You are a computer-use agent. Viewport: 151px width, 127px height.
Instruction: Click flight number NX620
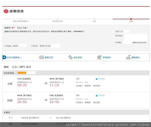pyautogui.click(x=88, y=102)
